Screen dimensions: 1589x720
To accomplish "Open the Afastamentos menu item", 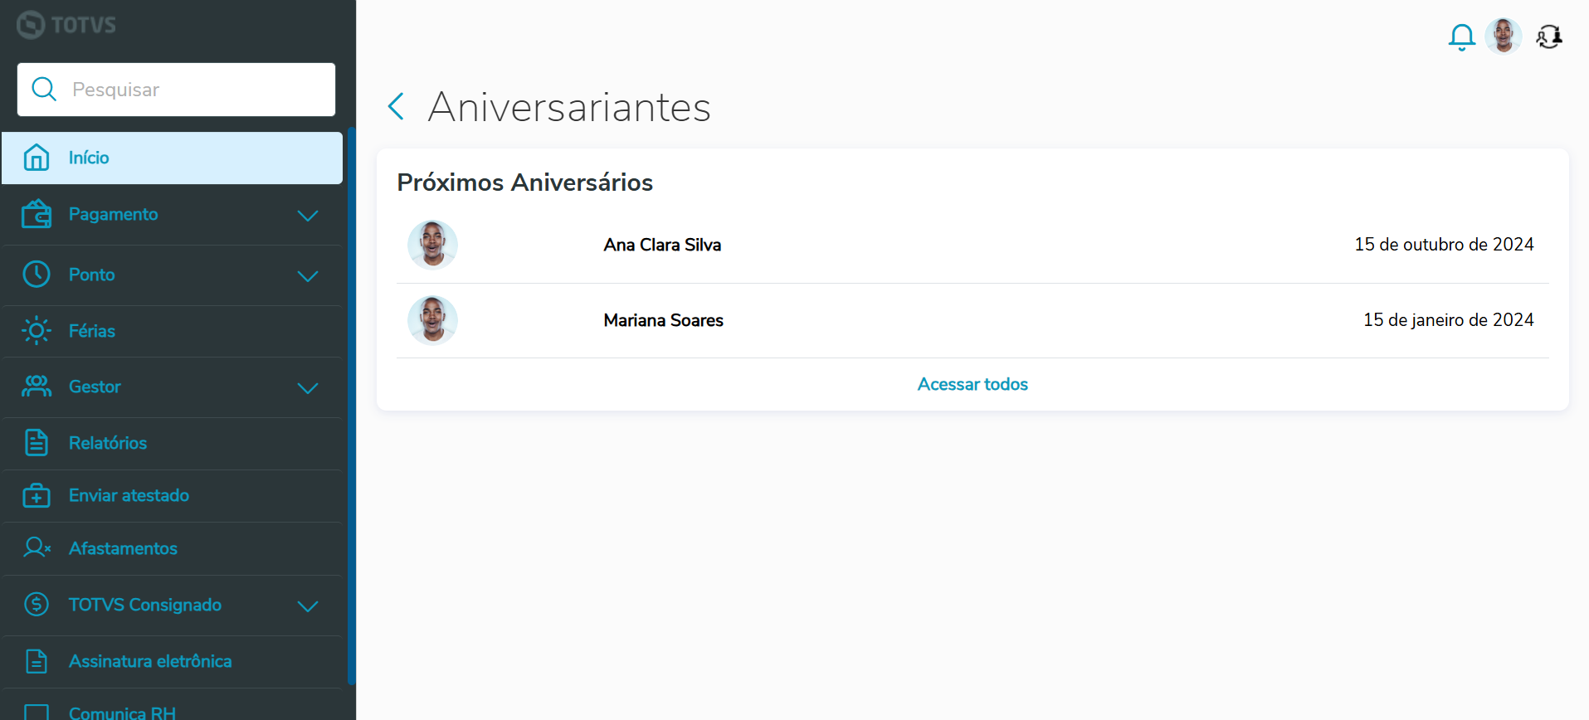I will click(172, 548).
